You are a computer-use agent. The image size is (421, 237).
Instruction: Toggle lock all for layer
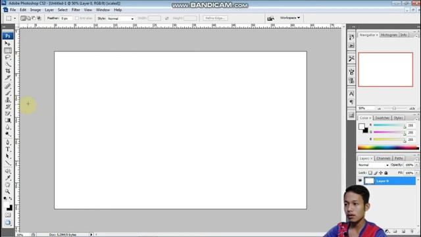pos(386,172)
